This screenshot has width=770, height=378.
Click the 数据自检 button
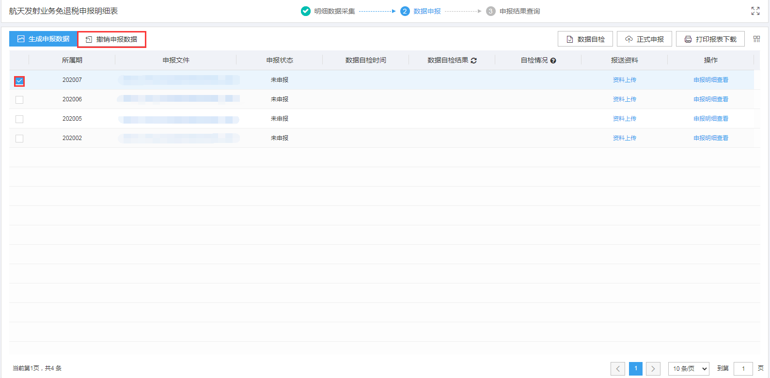(585, 39)
